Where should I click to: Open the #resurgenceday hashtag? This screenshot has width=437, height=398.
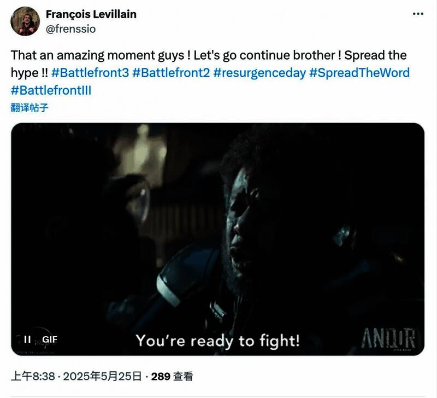point(259,73)
